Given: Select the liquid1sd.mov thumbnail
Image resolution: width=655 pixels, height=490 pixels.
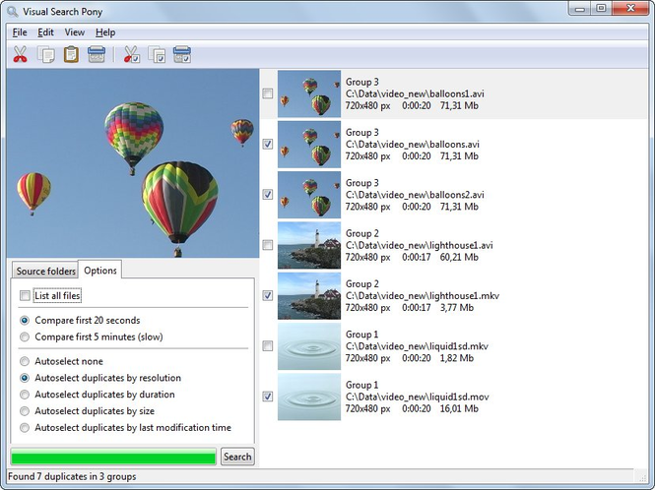Looking at the screenshot, I should (x=309, y=397).
